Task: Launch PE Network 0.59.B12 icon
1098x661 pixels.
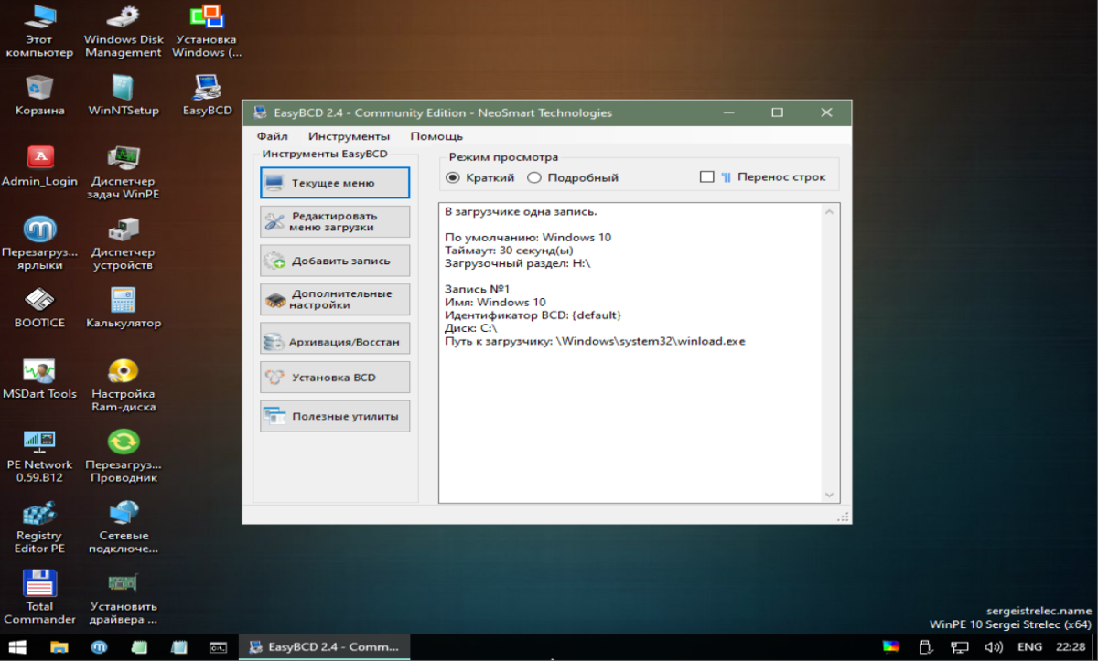Action: (x=39, y=455)
